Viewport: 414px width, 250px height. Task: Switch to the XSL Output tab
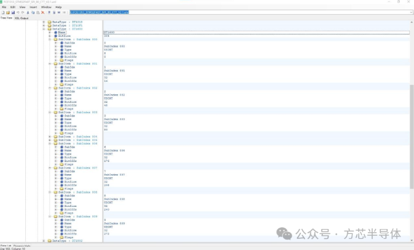22,18
